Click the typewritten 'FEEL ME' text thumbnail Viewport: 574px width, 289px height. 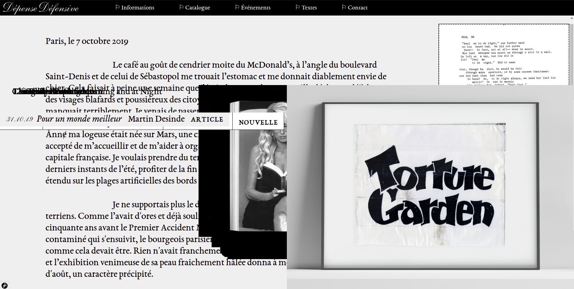504,55
